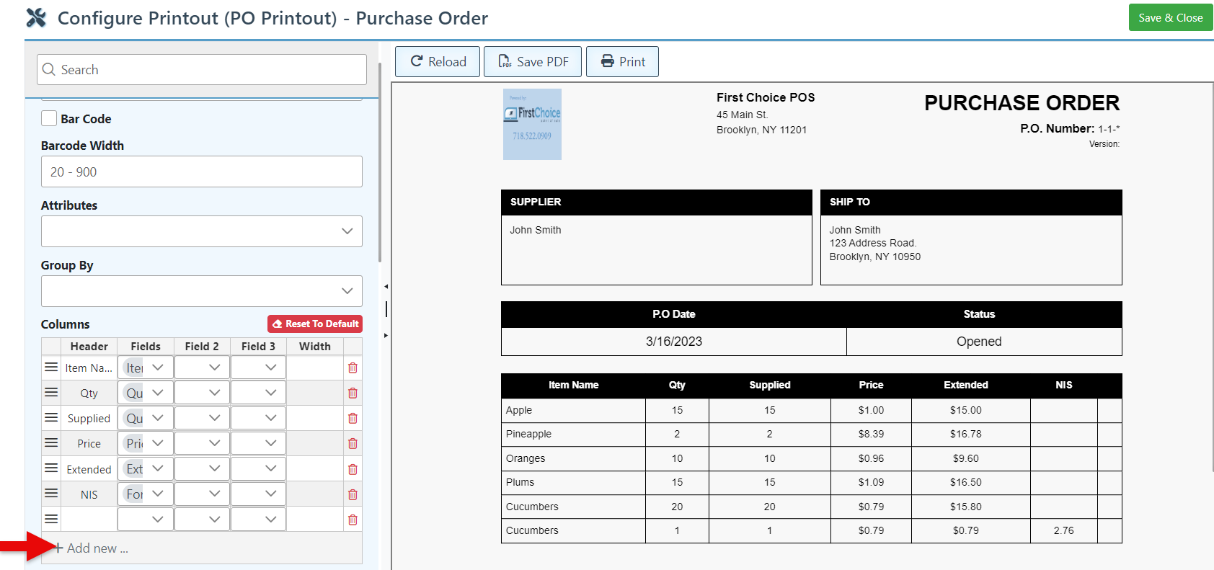Click Reload button
This screenshot has width=1214, height=570.
tap(438, 62)
